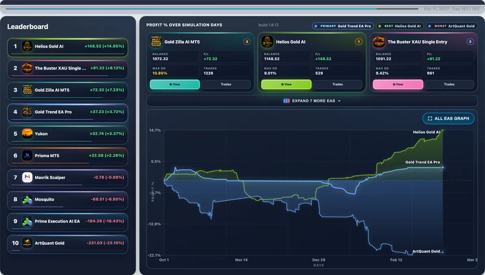Click the Helios Gold AI card logo
The width and height of the screenshot is (485, 275).
click(x=267, y=42)
